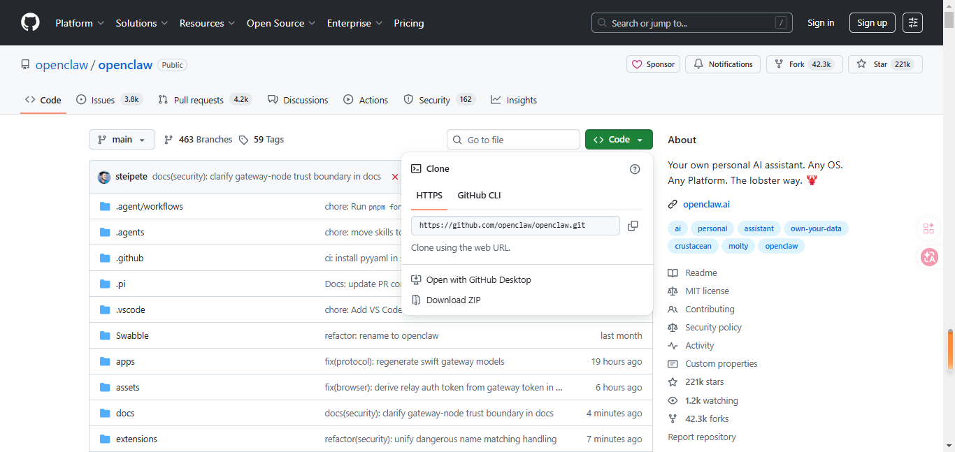
Task: Open the main branch dropdown
Action: [x=122, y=140]
